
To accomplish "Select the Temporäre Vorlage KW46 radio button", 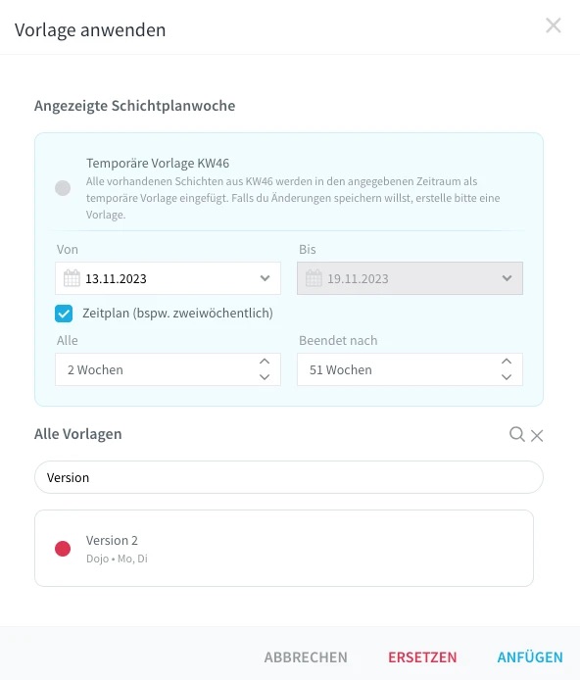I will point(63,188).
